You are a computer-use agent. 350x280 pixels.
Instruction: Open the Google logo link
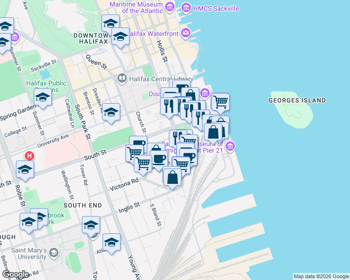[x=15, y=274]
